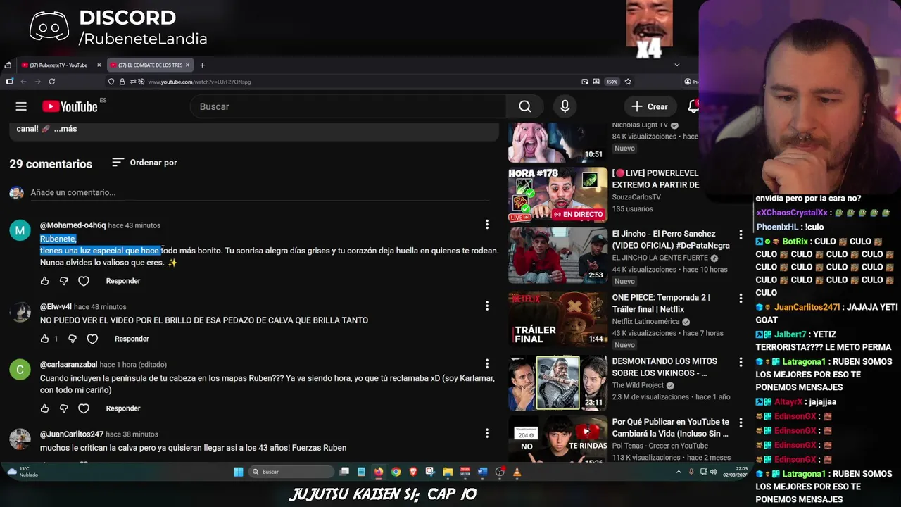Activate voice search microphone
Screen dimensions: 901x507
565,106
